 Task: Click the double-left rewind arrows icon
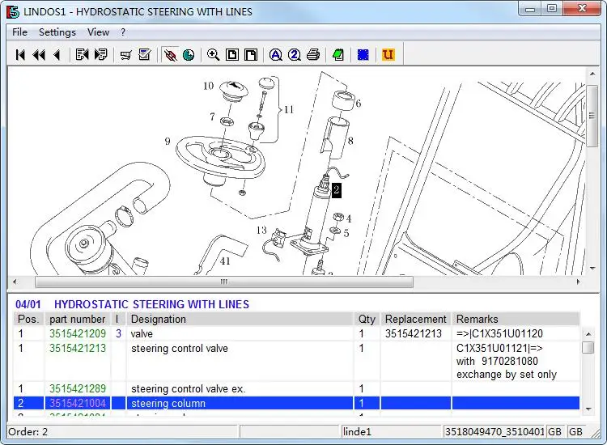39,55
